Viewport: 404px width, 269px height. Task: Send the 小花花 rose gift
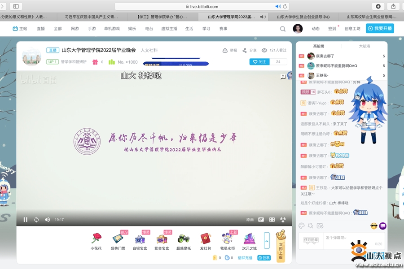pyautogui.click(x=96, y=241)
